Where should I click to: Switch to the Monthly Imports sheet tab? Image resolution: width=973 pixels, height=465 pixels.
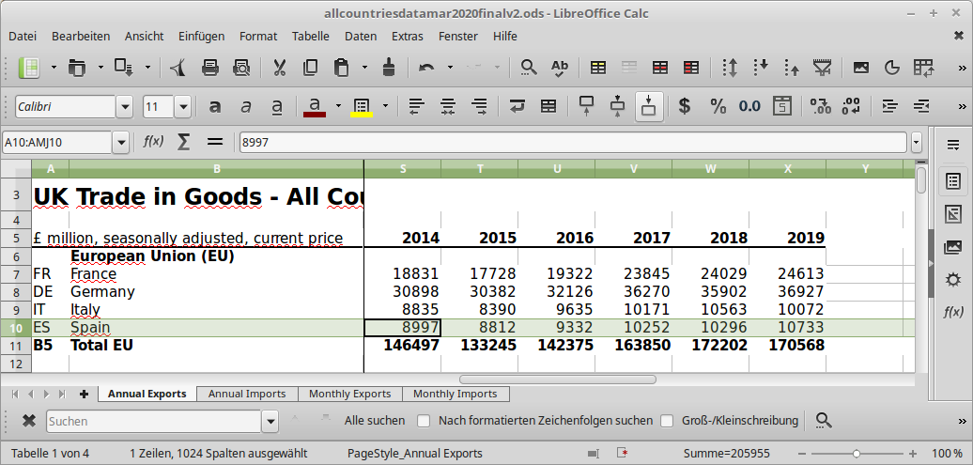click(x=456, y=394)
